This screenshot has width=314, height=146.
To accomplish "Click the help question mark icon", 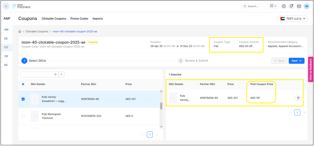I will (x=284, y=6).
